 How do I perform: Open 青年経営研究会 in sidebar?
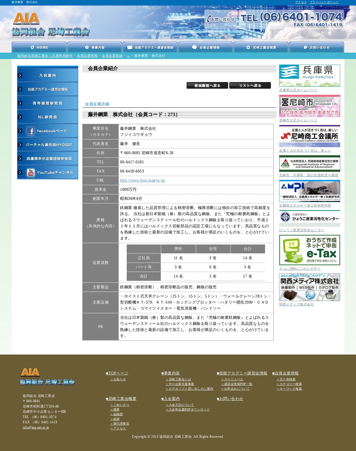coord(48,103)
